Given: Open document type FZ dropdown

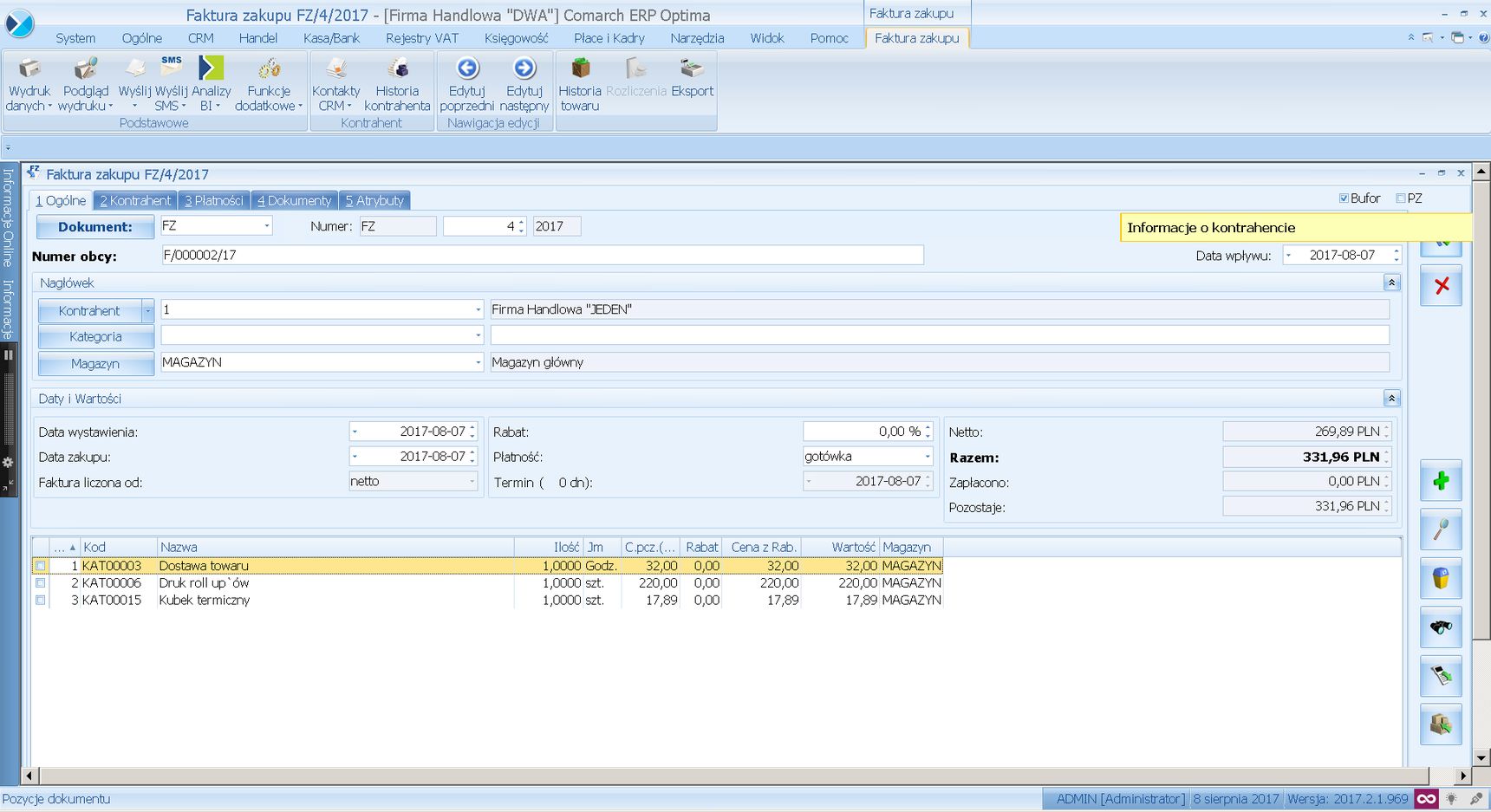Looking at the screenshot, I should [267, 226].
